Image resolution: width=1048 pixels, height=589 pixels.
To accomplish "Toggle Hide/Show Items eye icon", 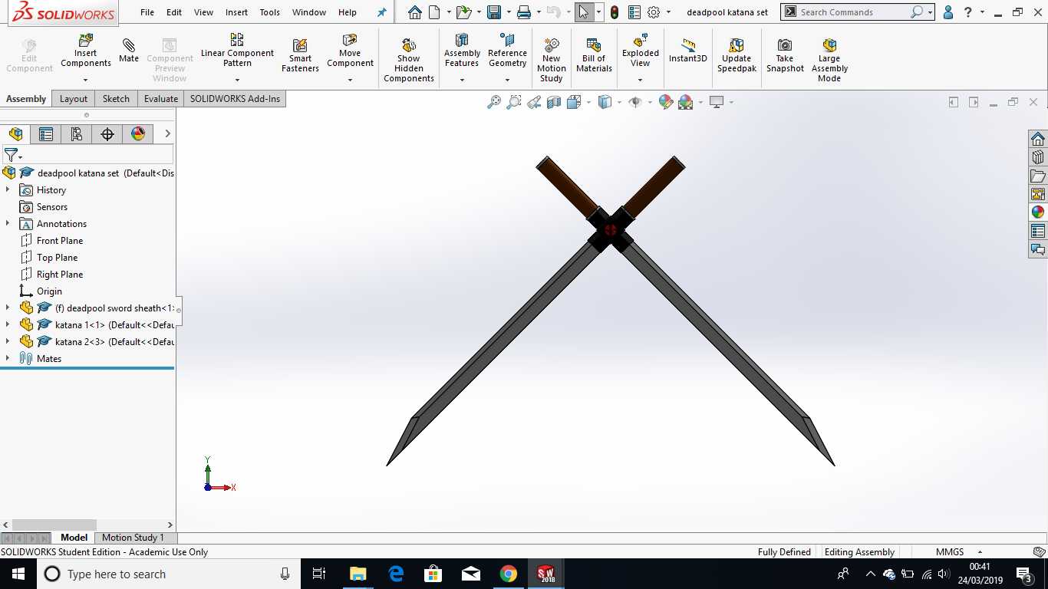I will pyautogui.click(x=635, y=102).
